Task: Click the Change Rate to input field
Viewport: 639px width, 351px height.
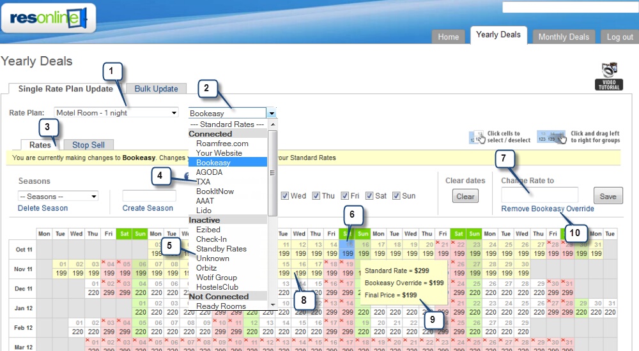Action: (x=539, y=195)
